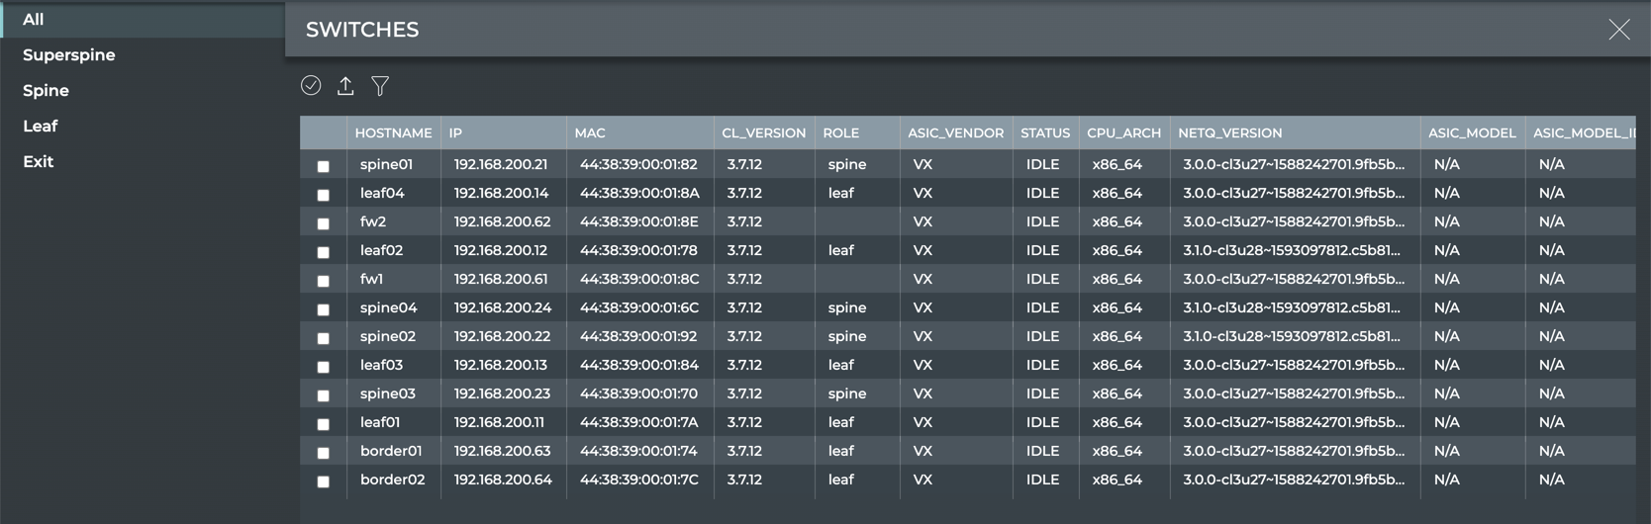Enable the checkbox for border02
This screenshot has width=1651, height=524.
pos(323,481)
